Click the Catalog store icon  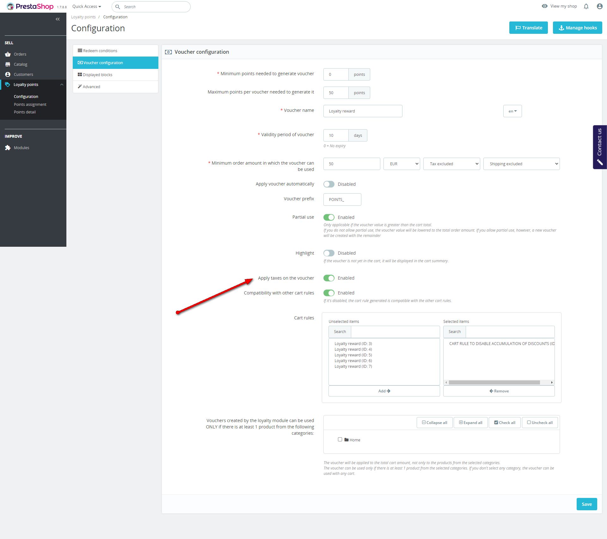[x=8, y=64]
